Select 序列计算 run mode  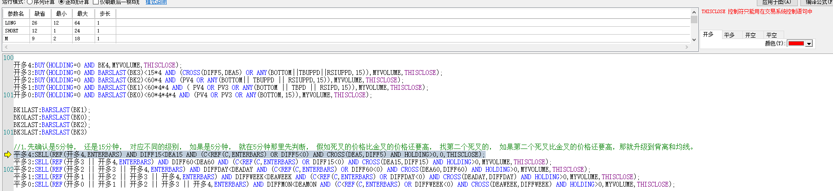[30, 2]
